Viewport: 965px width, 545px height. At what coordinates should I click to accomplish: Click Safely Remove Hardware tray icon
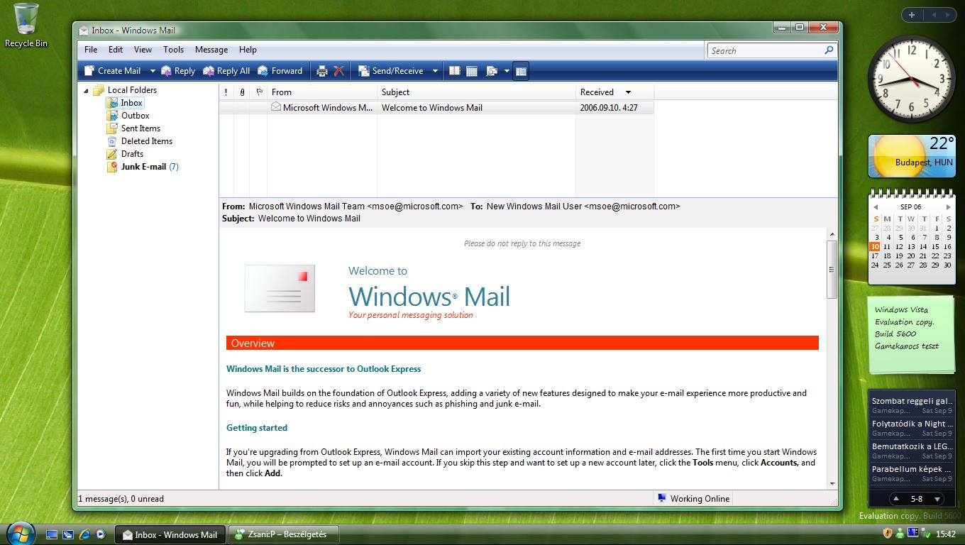click(926, 534)
